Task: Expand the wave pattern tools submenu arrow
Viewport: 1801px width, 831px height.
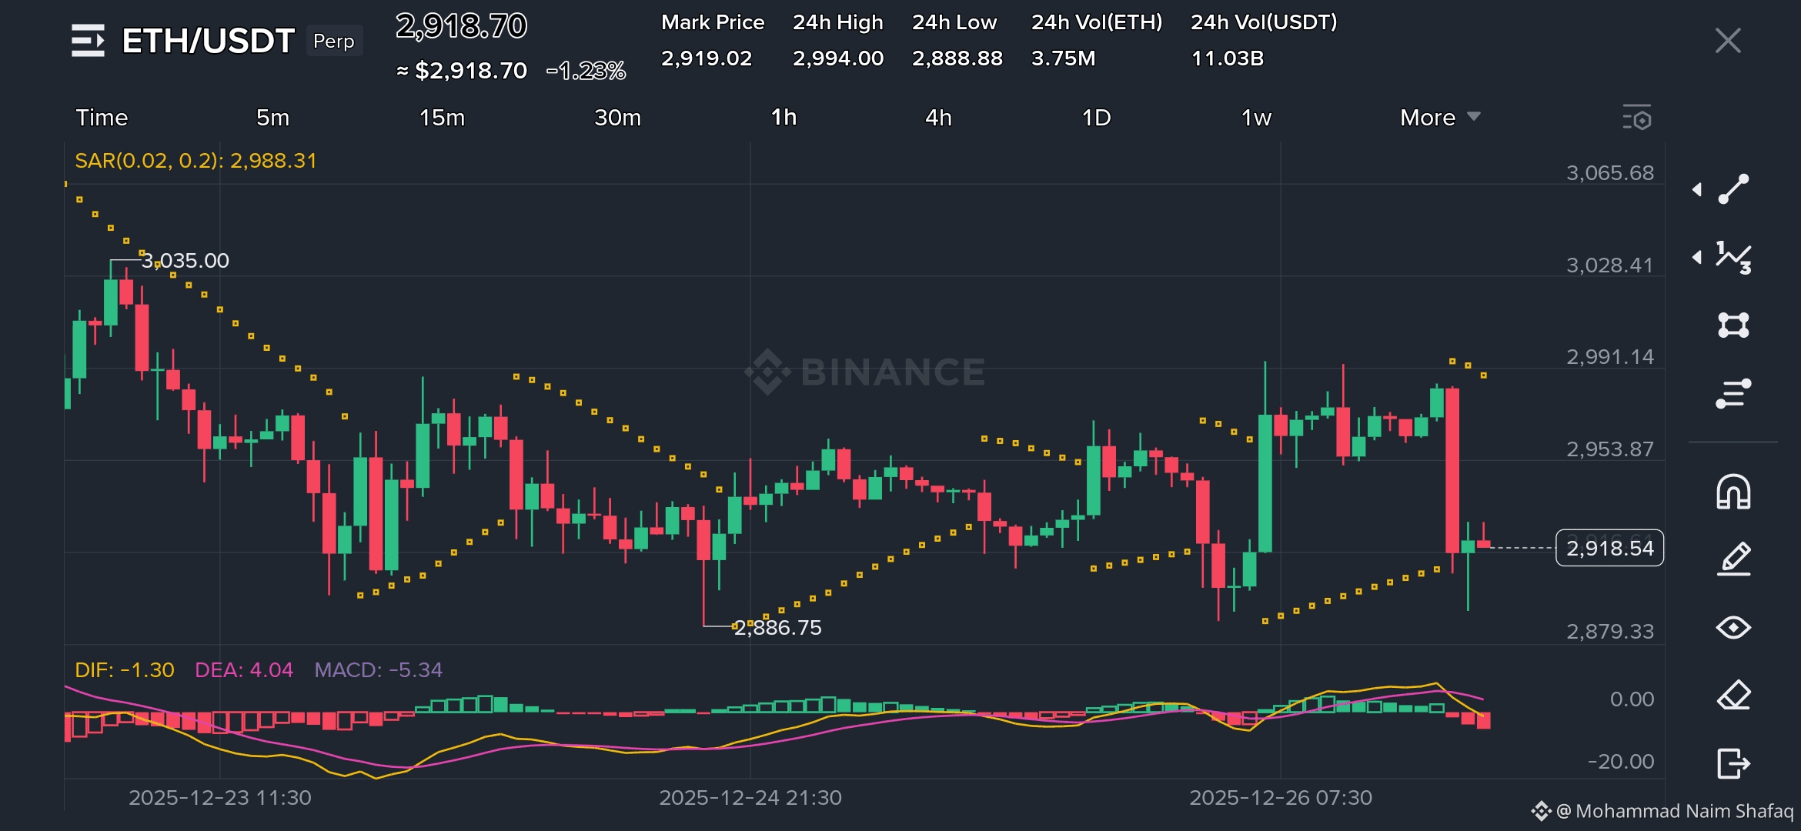Action: tap(1697, 257)
